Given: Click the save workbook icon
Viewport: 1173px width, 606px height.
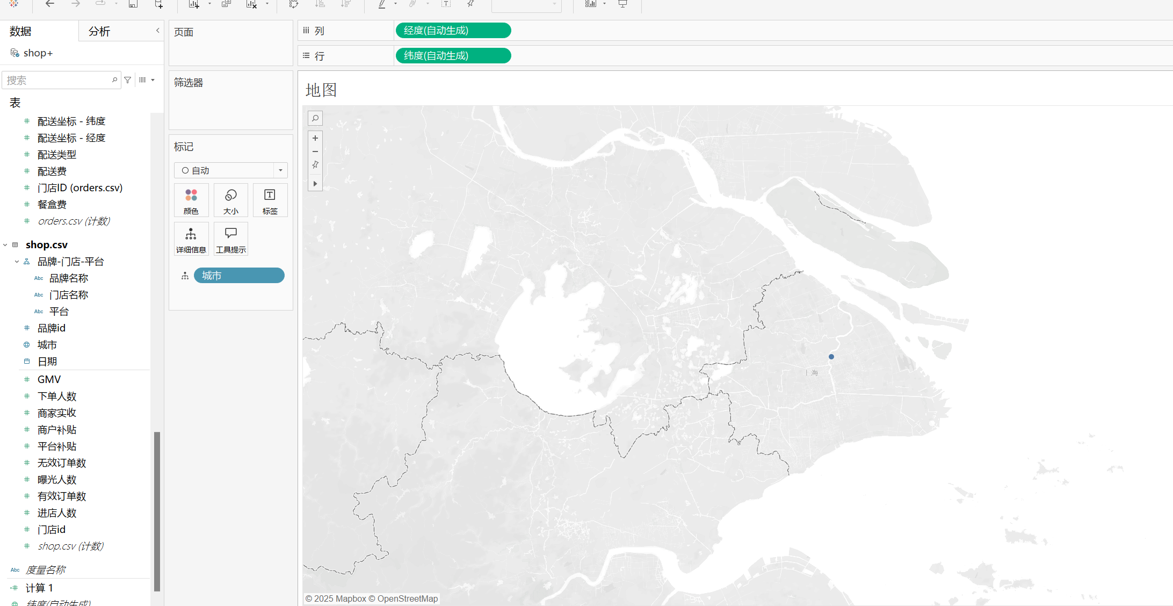Looking at the screenshot, I should coord(133,4).
